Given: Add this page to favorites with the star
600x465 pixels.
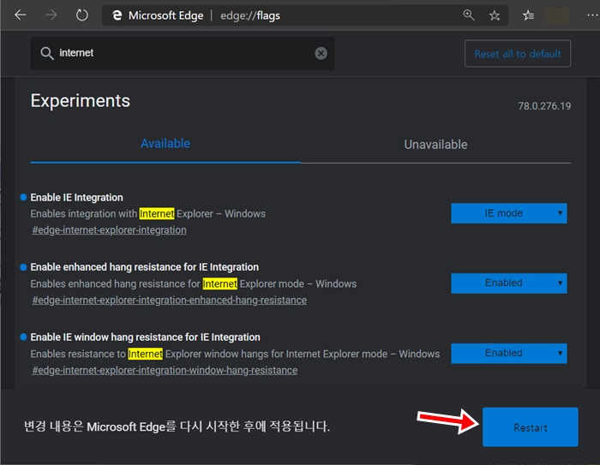Looking at the screenshot, I should 495,15.
